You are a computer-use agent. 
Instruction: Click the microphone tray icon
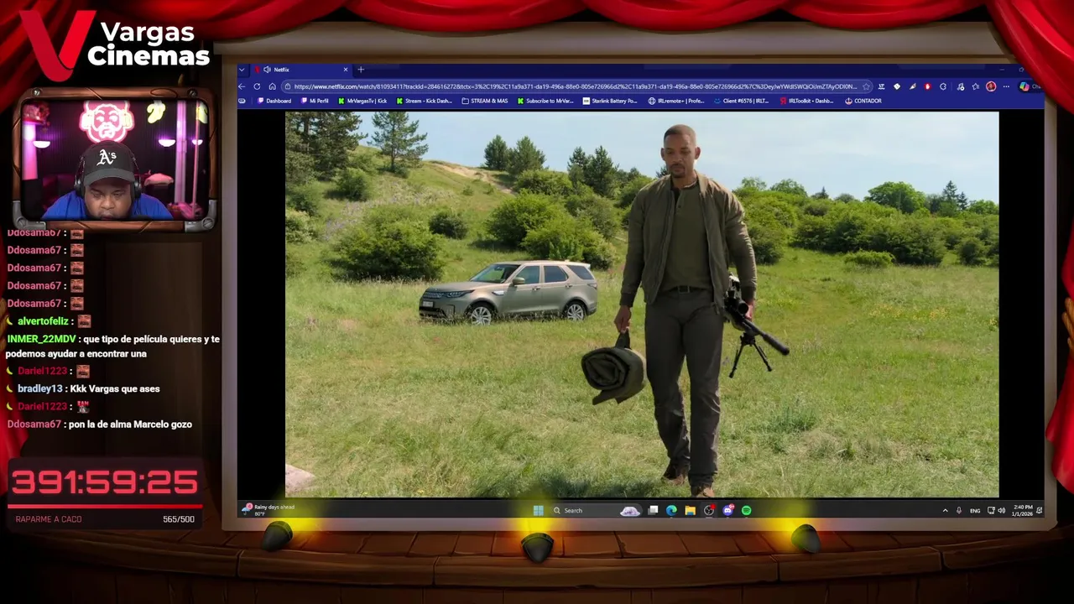(959, 510)
